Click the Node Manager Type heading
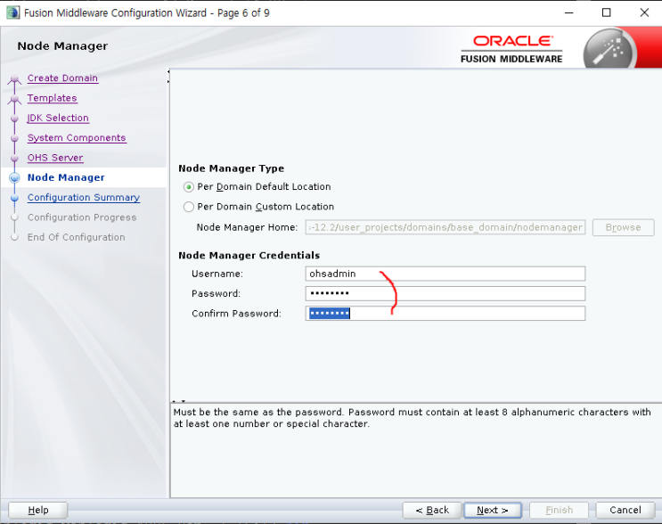 point(232,168)
